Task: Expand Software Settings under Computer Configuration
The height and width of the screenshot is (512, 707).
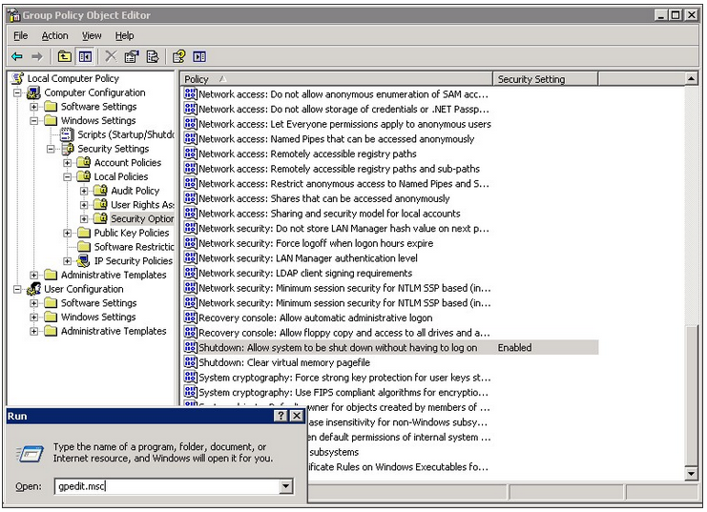Action: tap(33, 107)
